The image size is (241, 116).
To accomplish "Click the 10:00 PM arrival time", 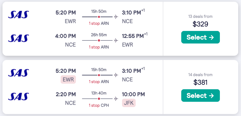I will point(133,95).
